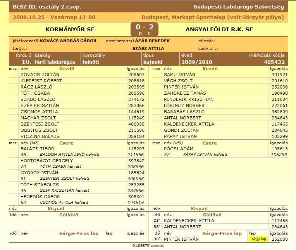Select player BARABÁS LÁSZLÓ
The width and height of the screenshot is (296, 250).
click(184, 112)
